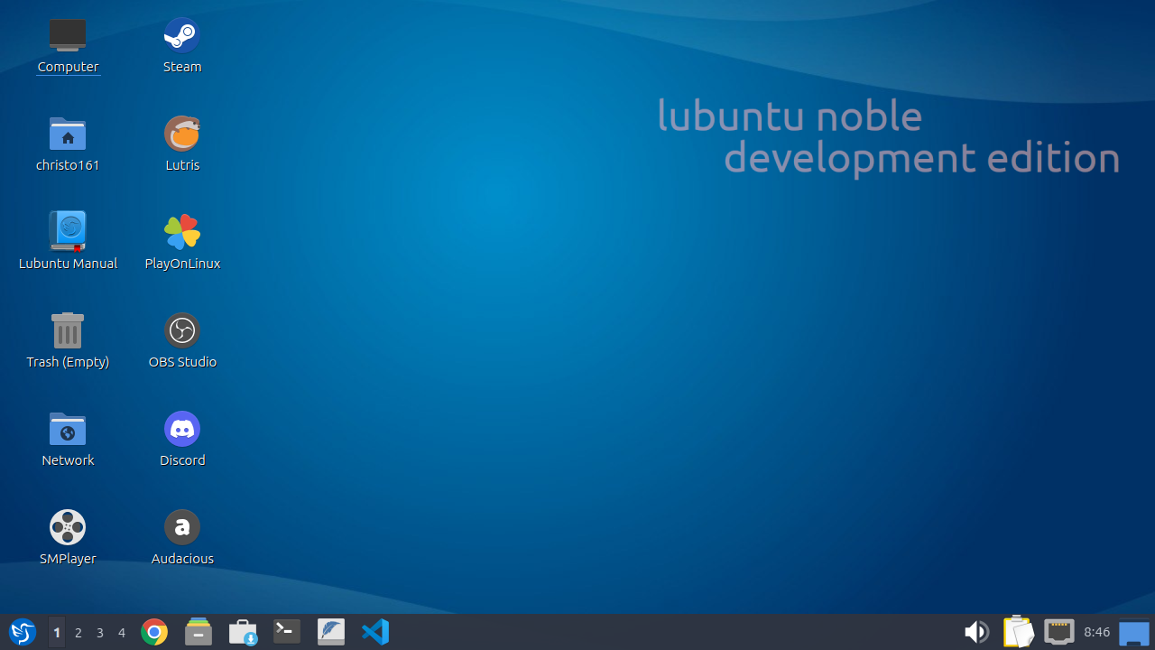The width and height of the screenshot is (1155, 650).
Task: Click the show desktop button
Action: 1134,633
